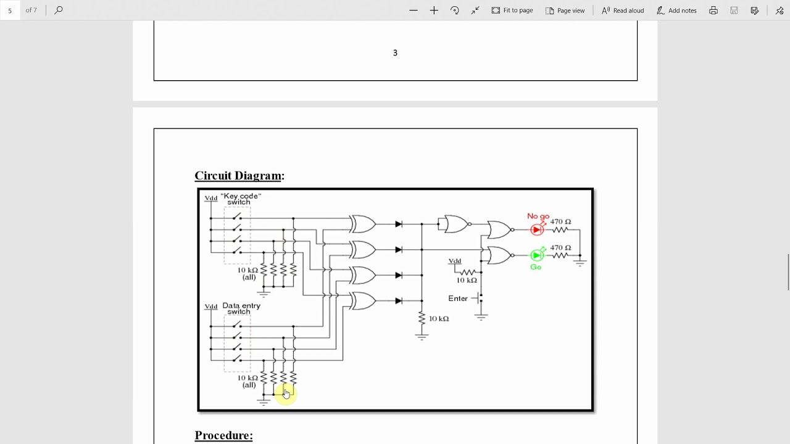Click the Save as icon with pencil

(x=754, y=10)
